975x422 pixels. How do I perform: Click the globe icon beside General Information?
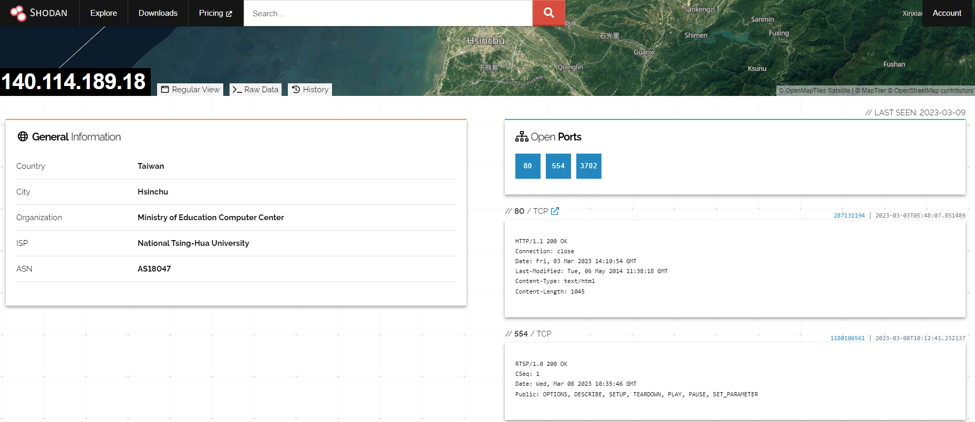pos(23,136)
